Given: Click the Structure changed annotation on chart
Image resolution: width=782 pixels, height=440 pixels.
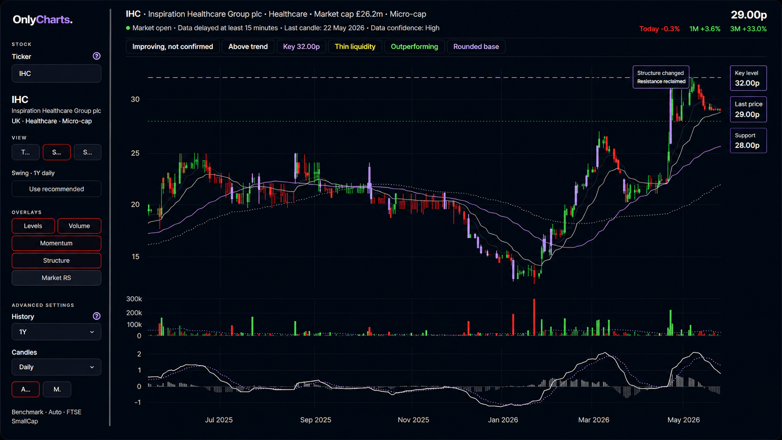Looking at the screenshot, I should click(x=661, y=77).
